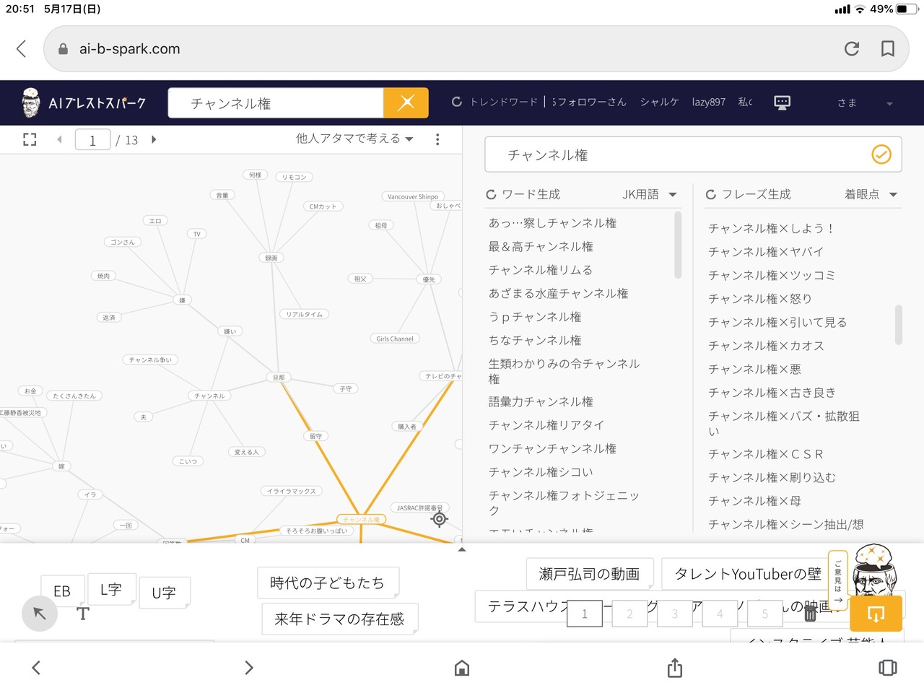Select the arrow pointer tool

(x=40, y=614)
